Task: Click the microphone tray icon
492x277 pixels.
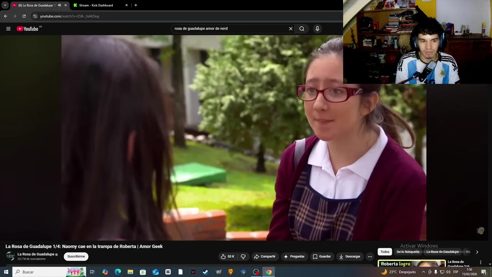Action: pos(435,272)
